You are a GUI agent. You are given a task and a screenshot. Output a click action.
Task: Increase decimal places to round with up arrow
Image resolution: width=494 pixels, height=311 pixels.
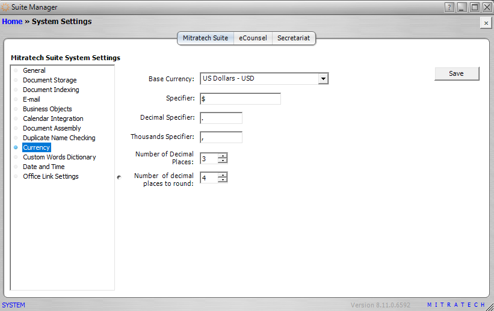[x=223, y=175]
